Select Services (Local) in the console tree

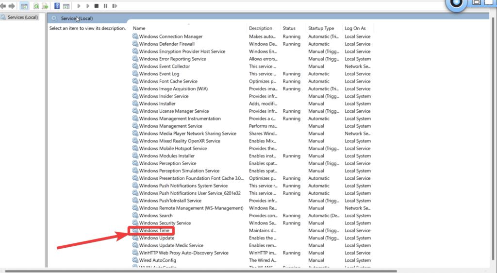(x=22, y=17)
